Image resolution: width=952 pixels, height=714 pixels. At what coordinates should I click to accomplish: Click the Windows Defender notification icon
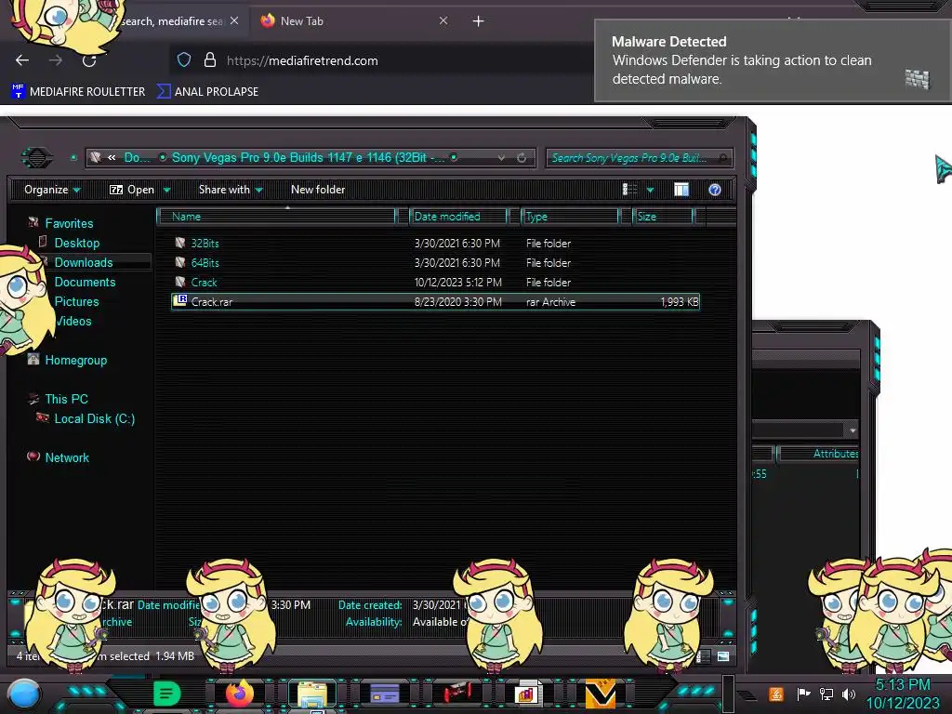pos(918,78)
